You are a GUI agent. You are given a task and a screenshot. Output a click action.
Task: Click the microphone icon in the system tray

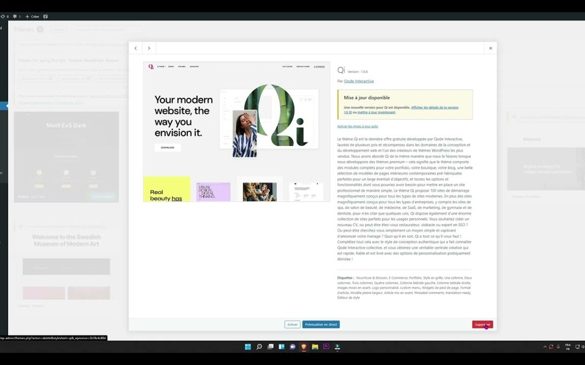(558, 347)
